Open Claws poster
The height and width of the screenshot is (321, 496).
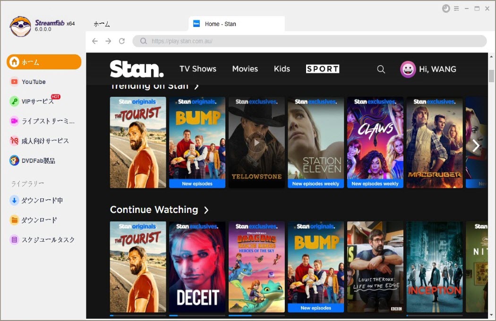375,142
